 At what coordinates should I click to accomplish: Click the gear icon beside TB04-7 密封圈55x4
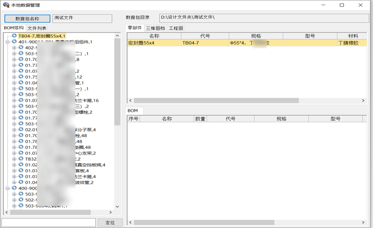point(14,36)
